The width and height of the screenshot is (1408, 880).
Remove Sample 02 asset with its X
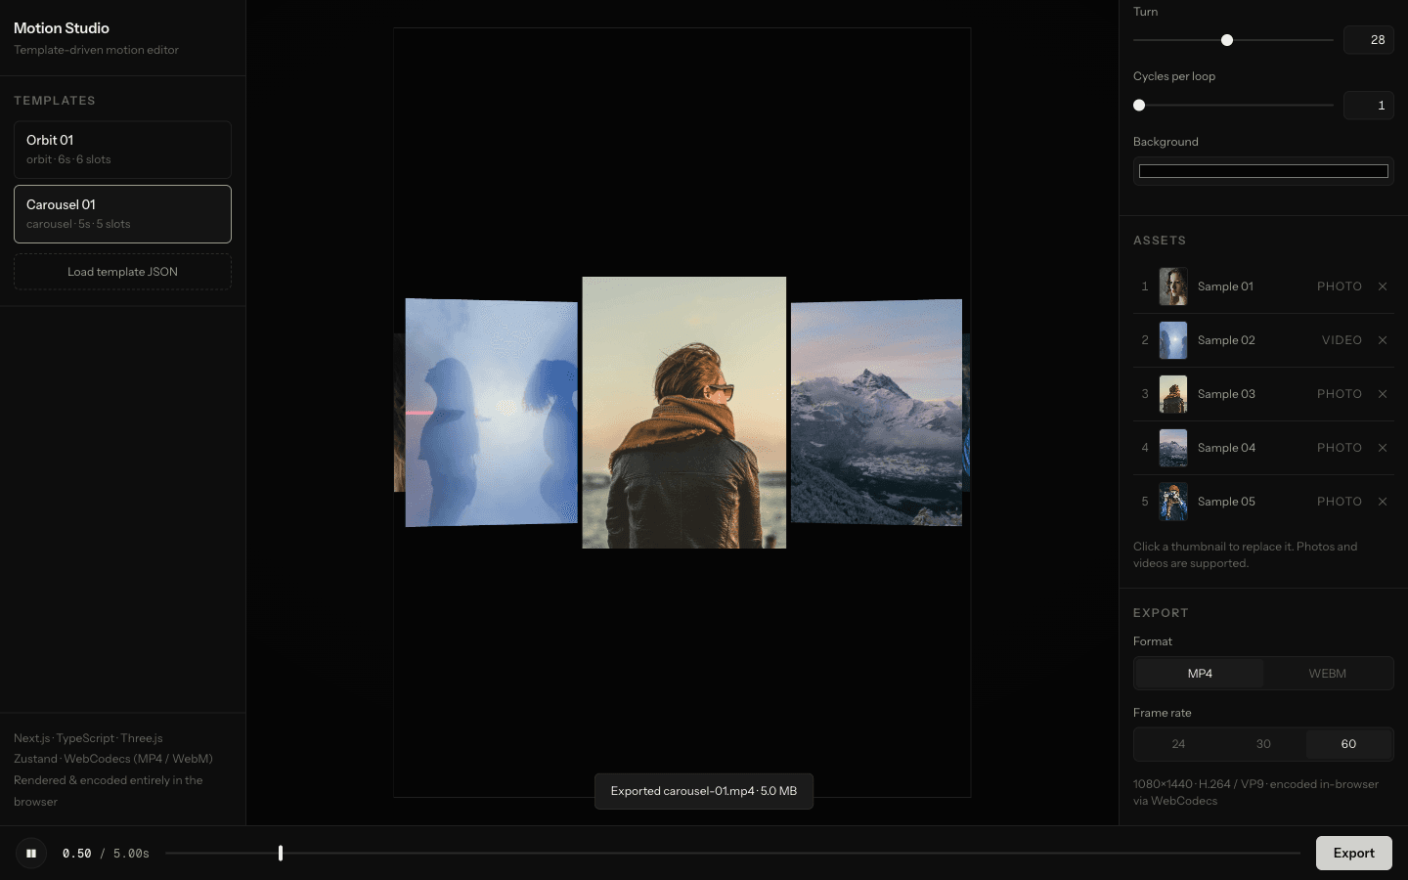(1383, 340)
